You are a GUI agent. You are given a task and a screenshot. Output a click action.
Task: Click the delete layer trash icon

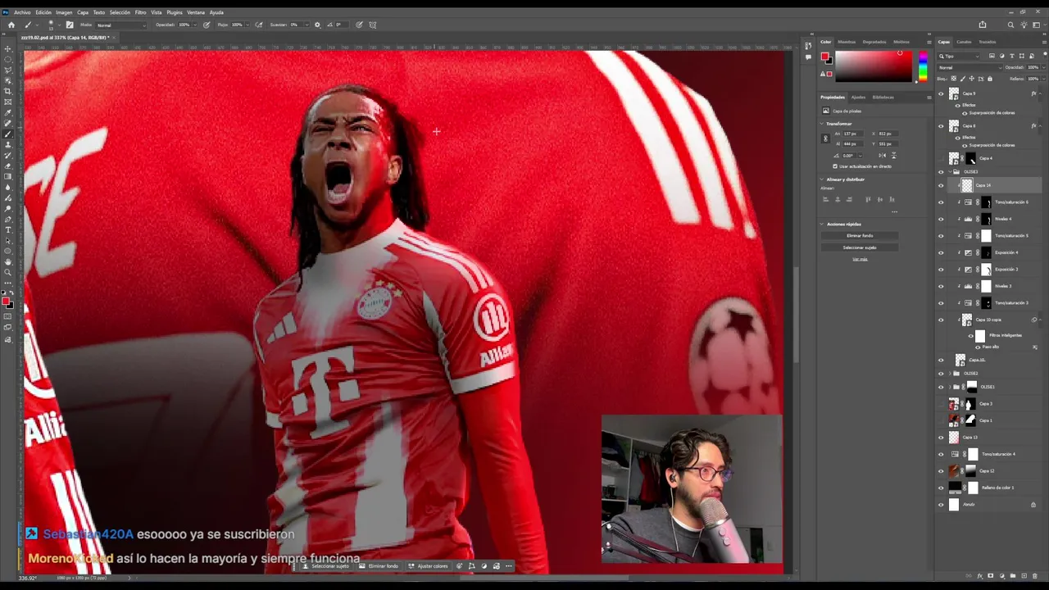point(1033,576)
